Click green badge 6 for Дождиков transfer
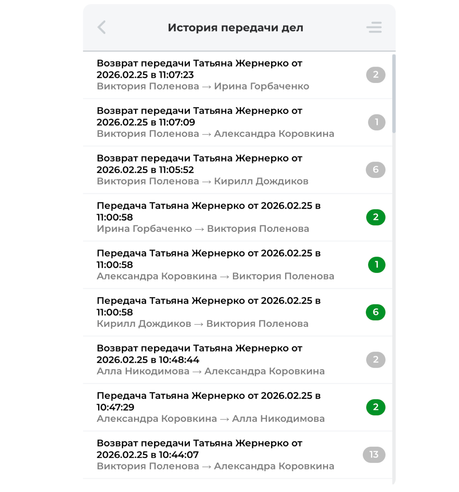459x492 pixels. click(x=376, y=312)
